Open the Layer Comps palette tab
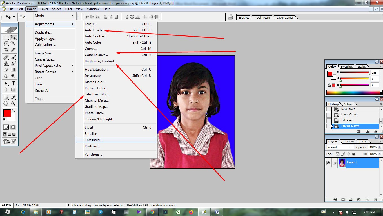Screen dimensions: 383x216 (x=285, y=17)
